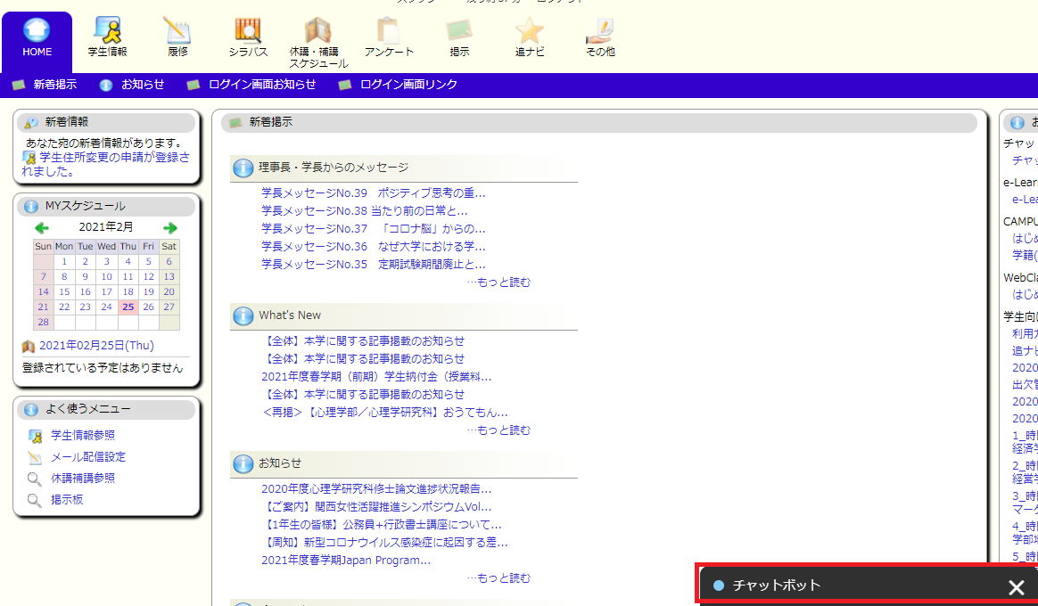Viewport: 1038px width, 606px height.
Task: Open the シラバス icon
Action: [x=248, y=30]
